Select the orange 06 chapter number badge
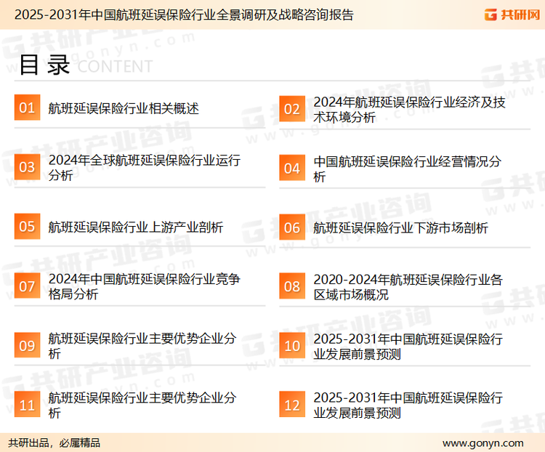545x452 pixels. (x=292, y=227)
